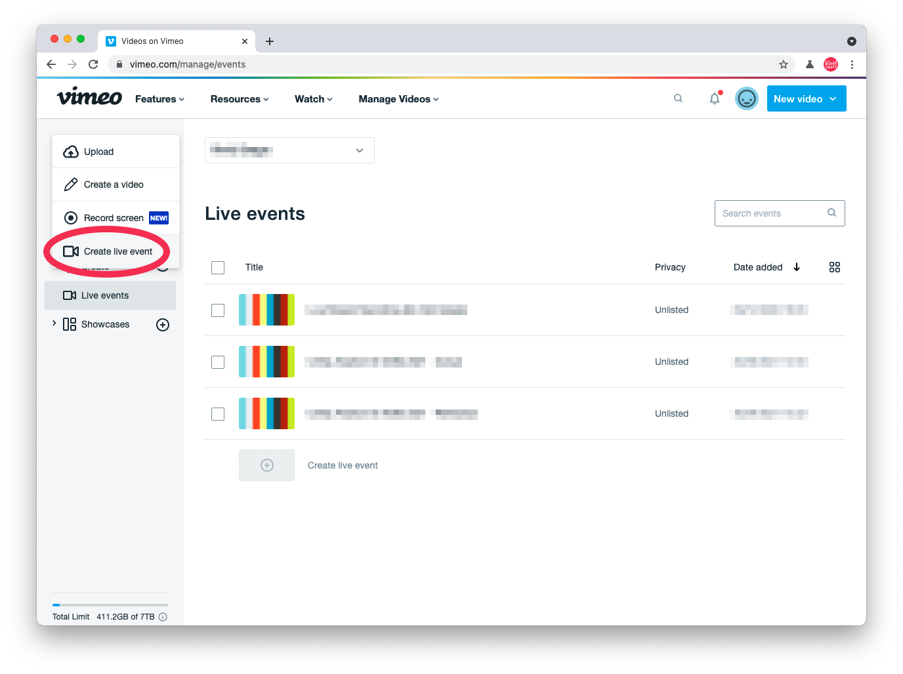Switch to grid view layout
The height and width of the screenshot is (674, 903).
pos(834,267)
